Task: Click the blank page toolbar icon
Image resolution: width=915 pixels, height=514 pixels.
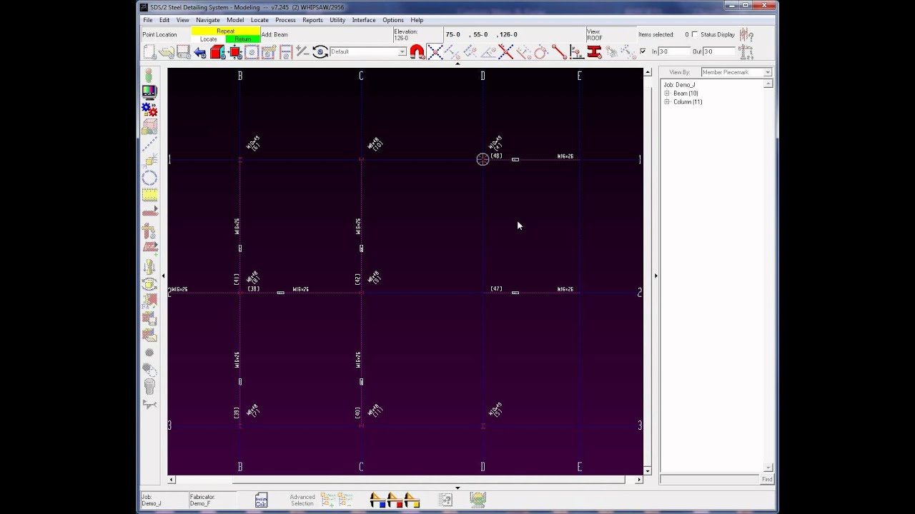Action: [149, 52]
